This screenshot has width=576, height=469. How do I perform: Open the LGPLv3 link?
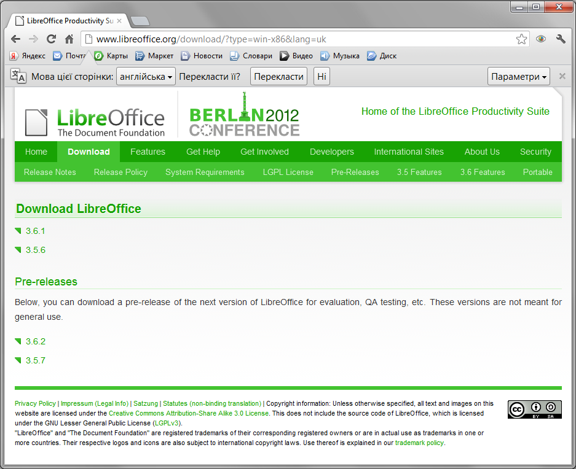tap(167, 423)
